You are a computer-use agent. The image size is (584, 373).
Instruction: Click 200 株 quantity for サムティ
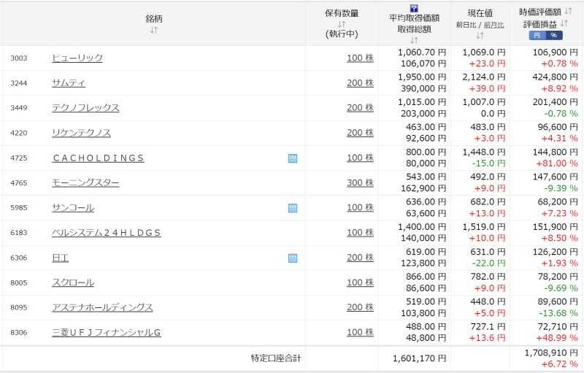tap(360, 82)
